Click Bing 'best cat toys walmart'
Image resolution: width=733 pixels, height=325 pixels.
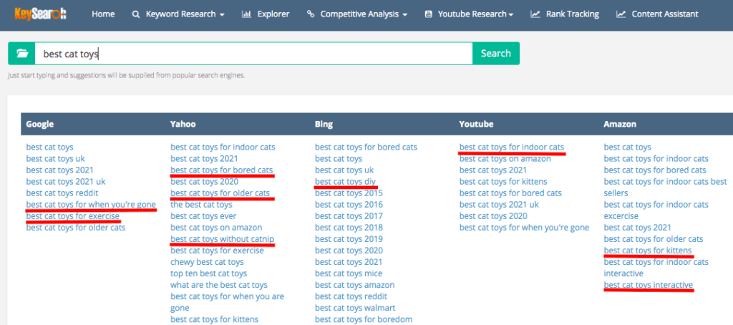(355, 308)
